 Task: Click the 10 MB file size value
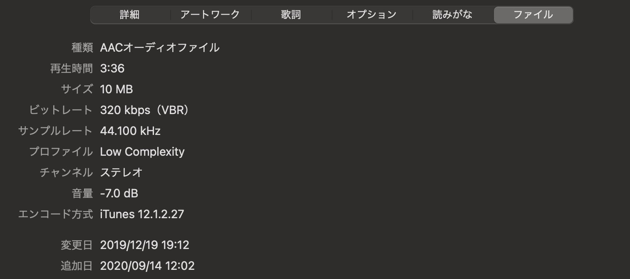pos(117,90)
